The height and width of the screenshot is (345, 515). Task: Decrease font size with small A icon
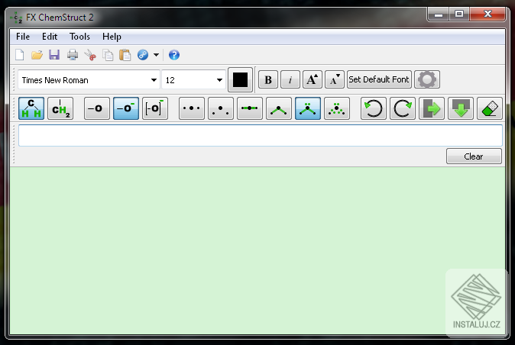tap(335, 79)
